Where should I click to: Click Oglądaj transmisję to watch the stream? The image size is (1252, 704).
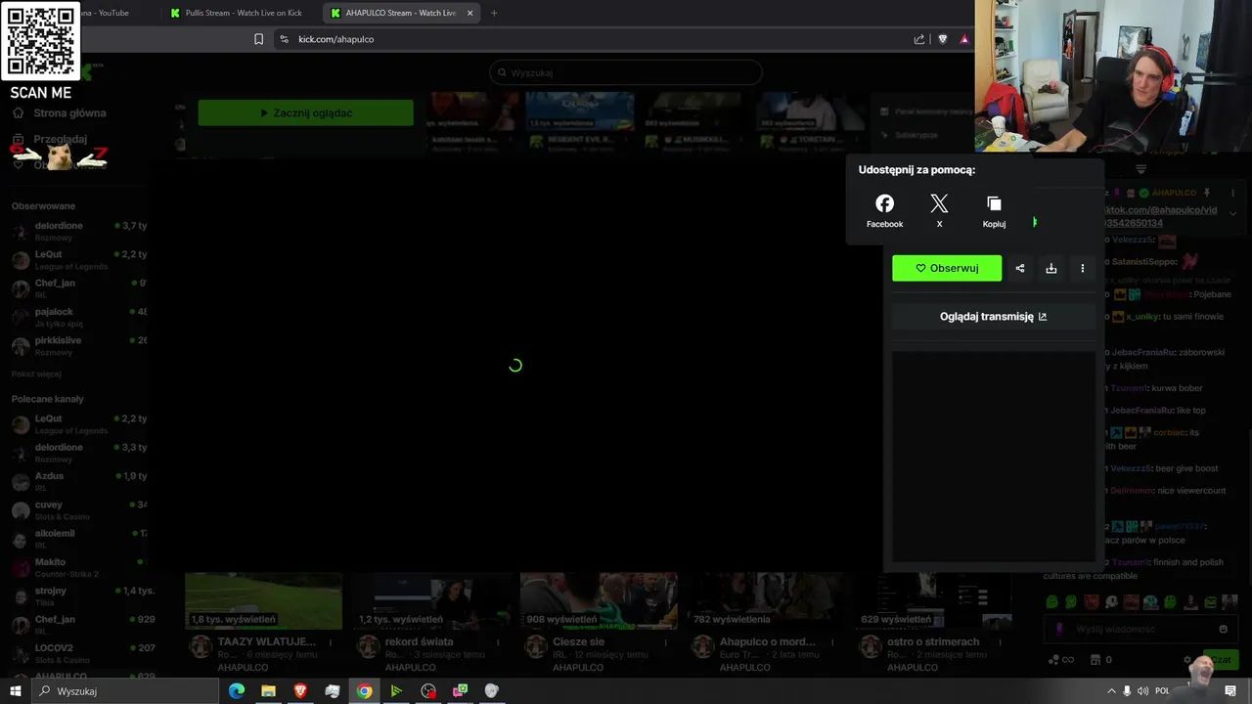993,317
